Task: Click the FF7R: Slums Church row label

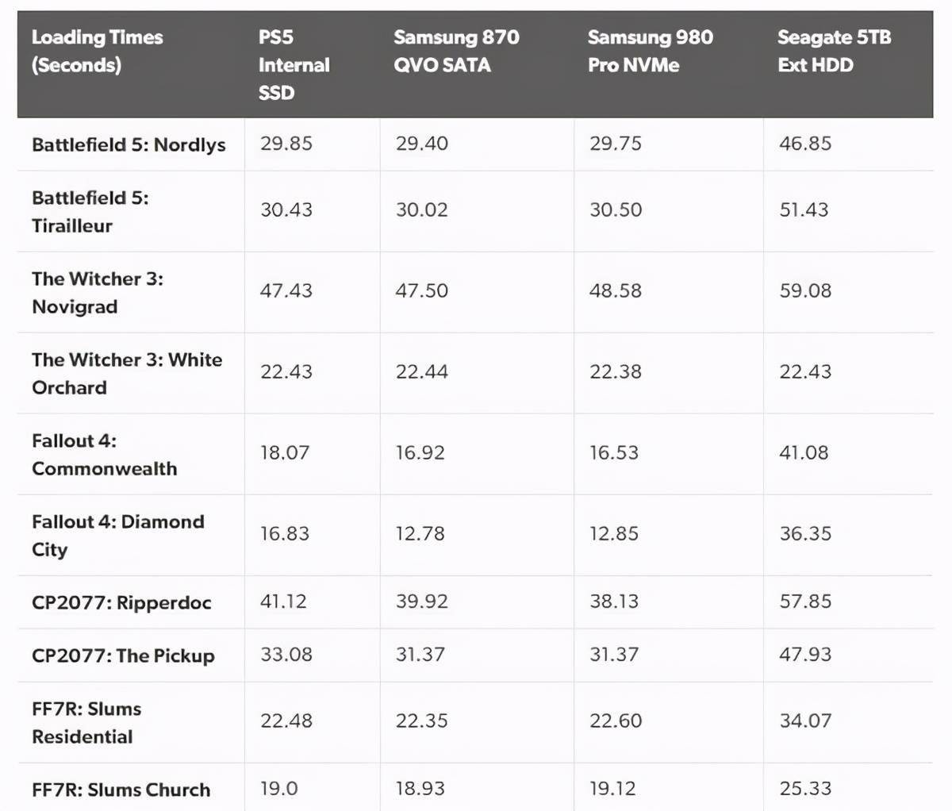Action: (121, 790)
